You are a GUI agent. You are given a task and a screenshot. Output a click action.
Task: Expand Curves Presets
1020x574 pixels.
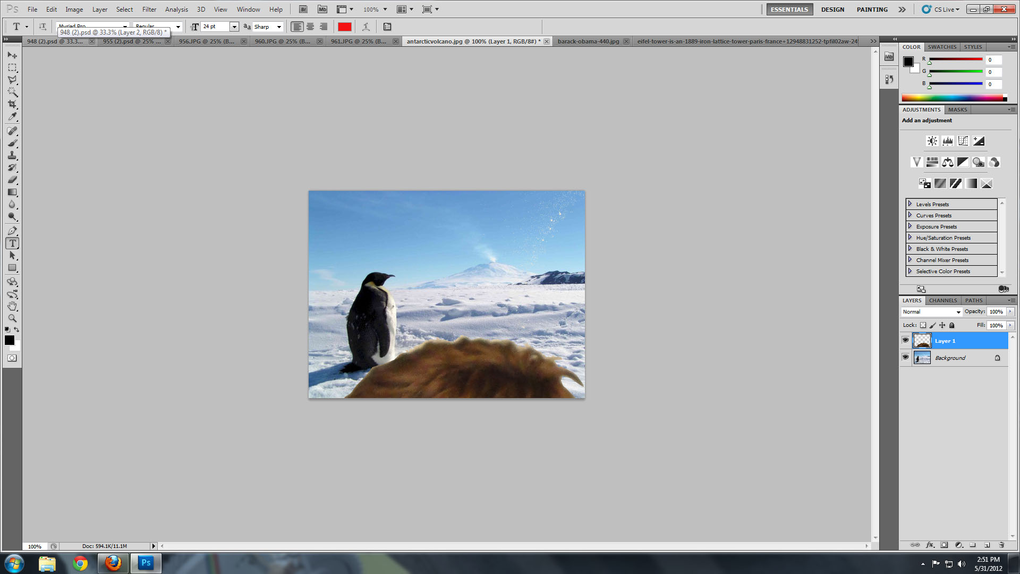(x=910, y=215)
